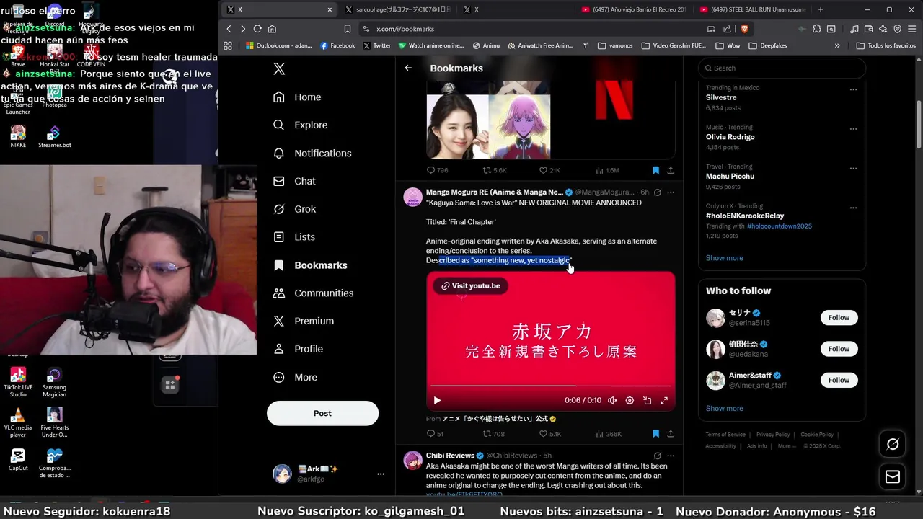Switch to the sarcophage browser tab
923x519 pixels.
coord(397,9)
